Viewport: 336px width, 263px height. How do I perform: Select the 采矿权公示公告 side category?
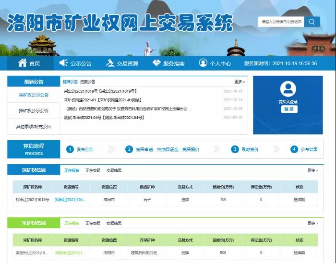[x=34, y=95]
